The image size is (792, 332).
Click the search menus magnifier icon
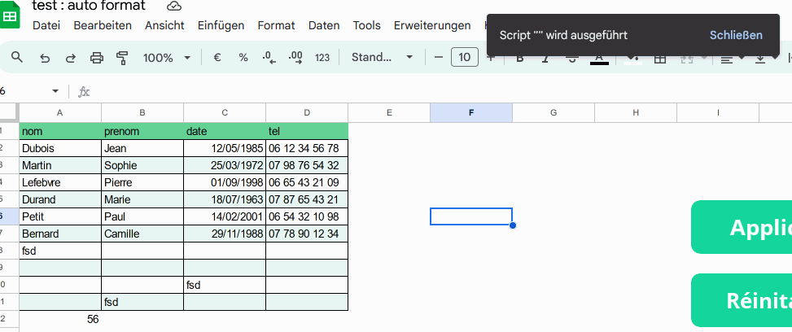pyautogui.click(x=17, y=58)
